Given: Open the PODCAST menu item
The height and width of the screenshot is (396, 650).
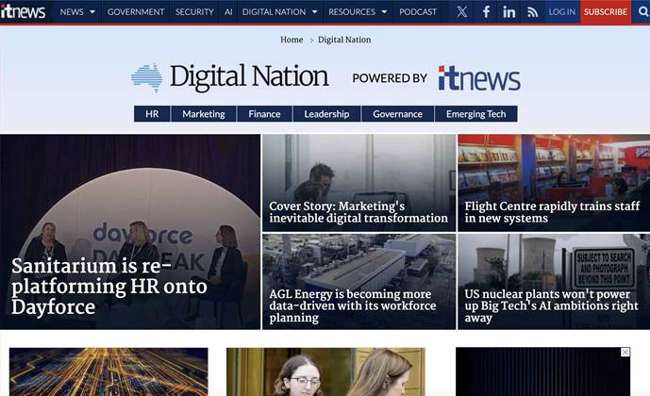Looking at the screenshot, I should pyautogui.click(x=418, y=12).
